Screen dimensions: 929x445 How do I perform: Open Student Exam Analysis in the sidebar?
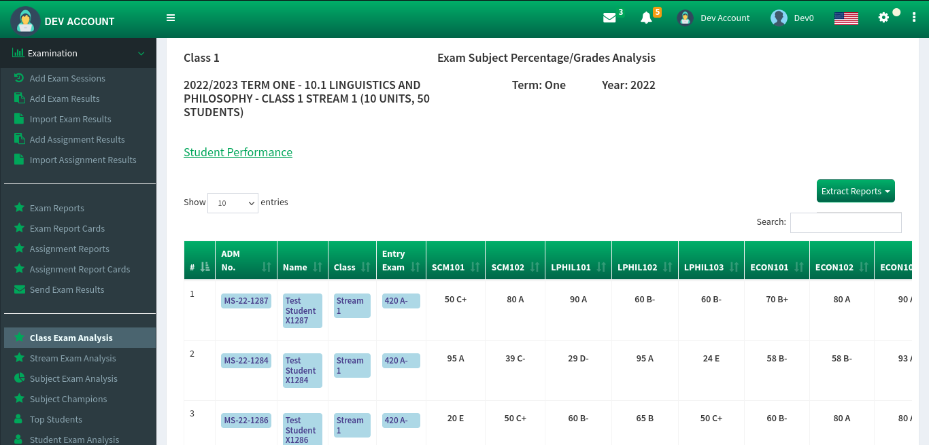tap(74, 440)
